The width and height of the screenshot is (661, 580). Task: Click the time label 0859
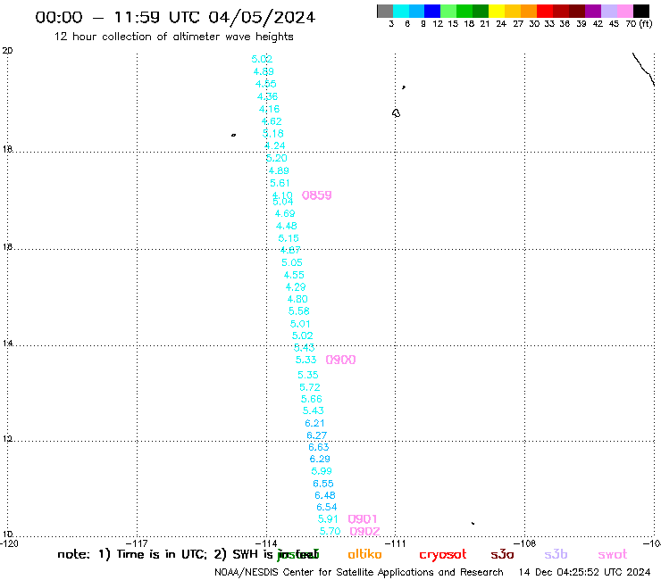[316, 195]
